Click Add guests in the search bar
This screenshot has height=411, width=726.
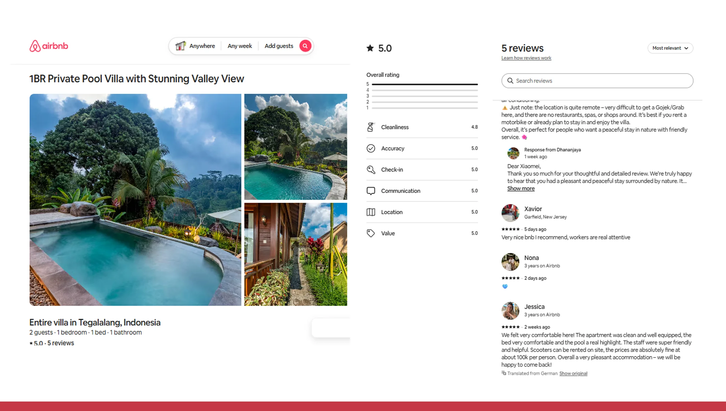coord(279,46)
